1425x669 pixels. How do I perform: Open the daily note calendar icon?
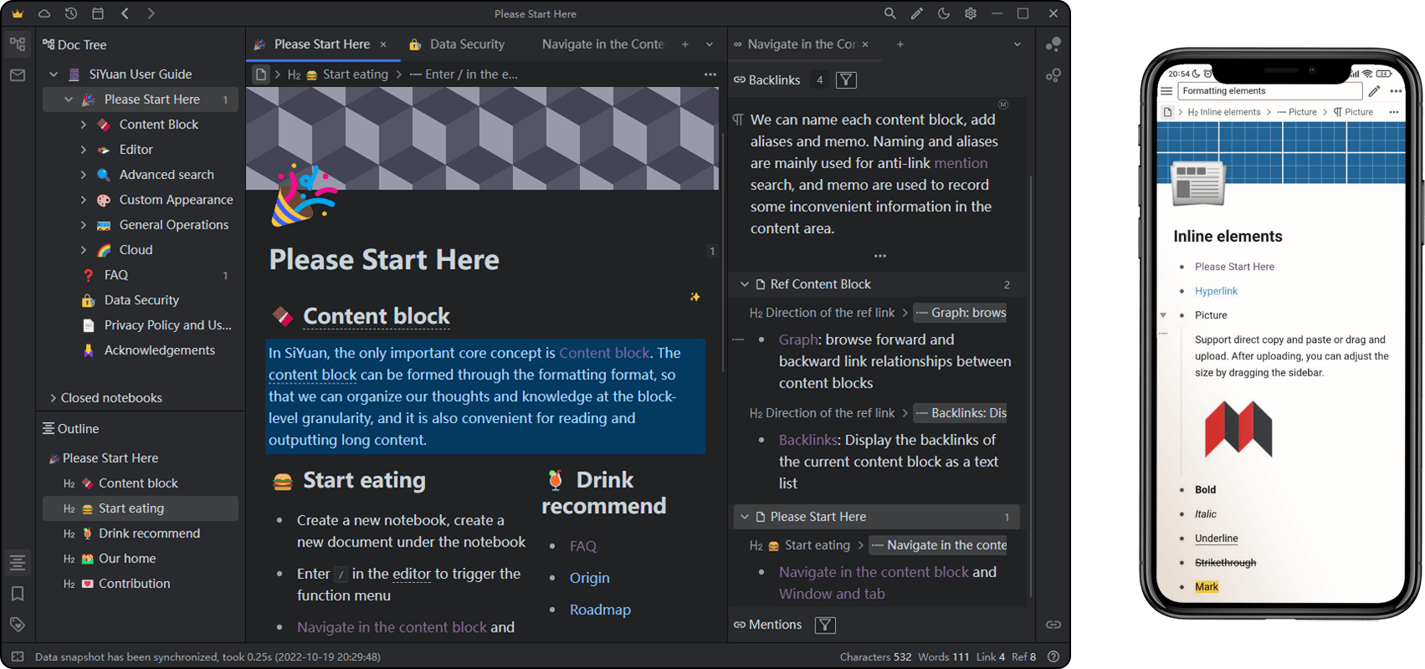[x=98, y=13]
